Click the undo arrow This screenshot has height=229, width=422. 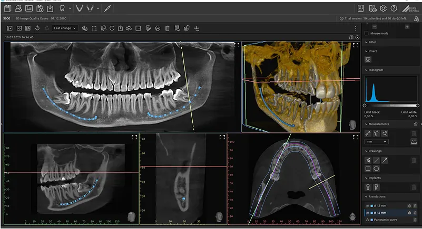click(x=37, y=28)
